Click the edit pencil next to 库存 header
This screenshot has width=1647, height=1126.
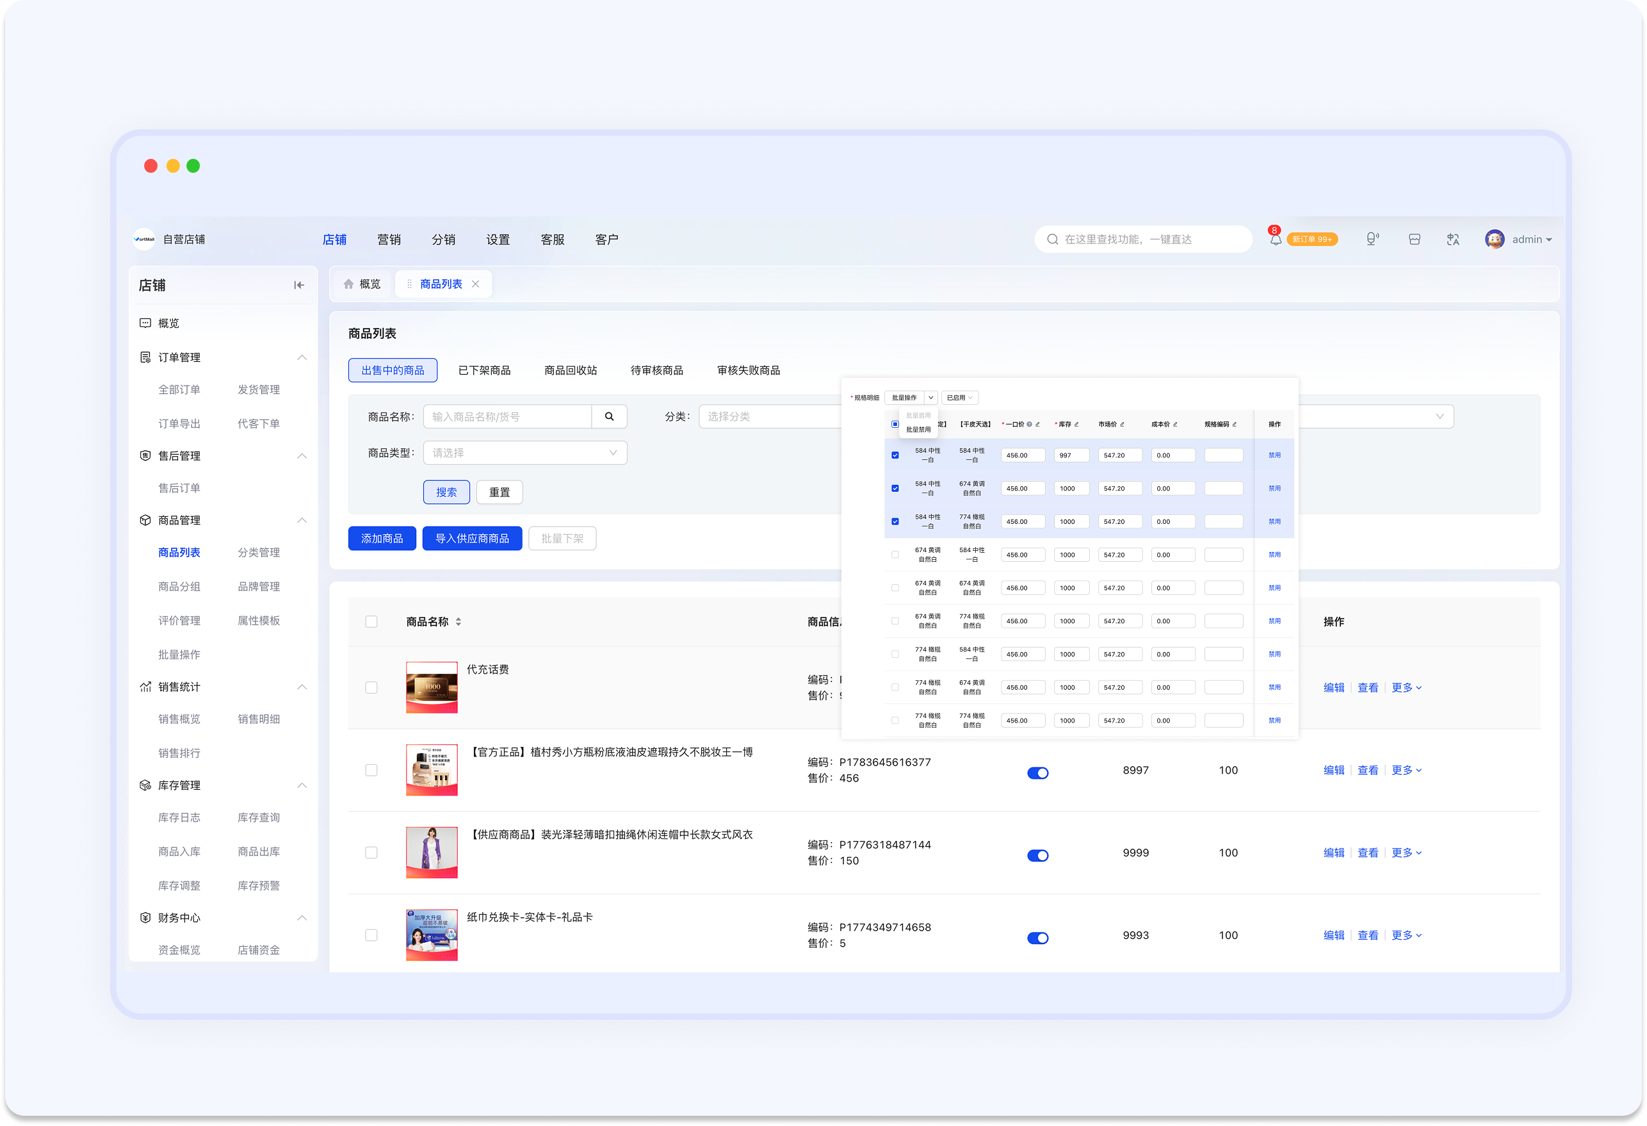point(1076,425)
